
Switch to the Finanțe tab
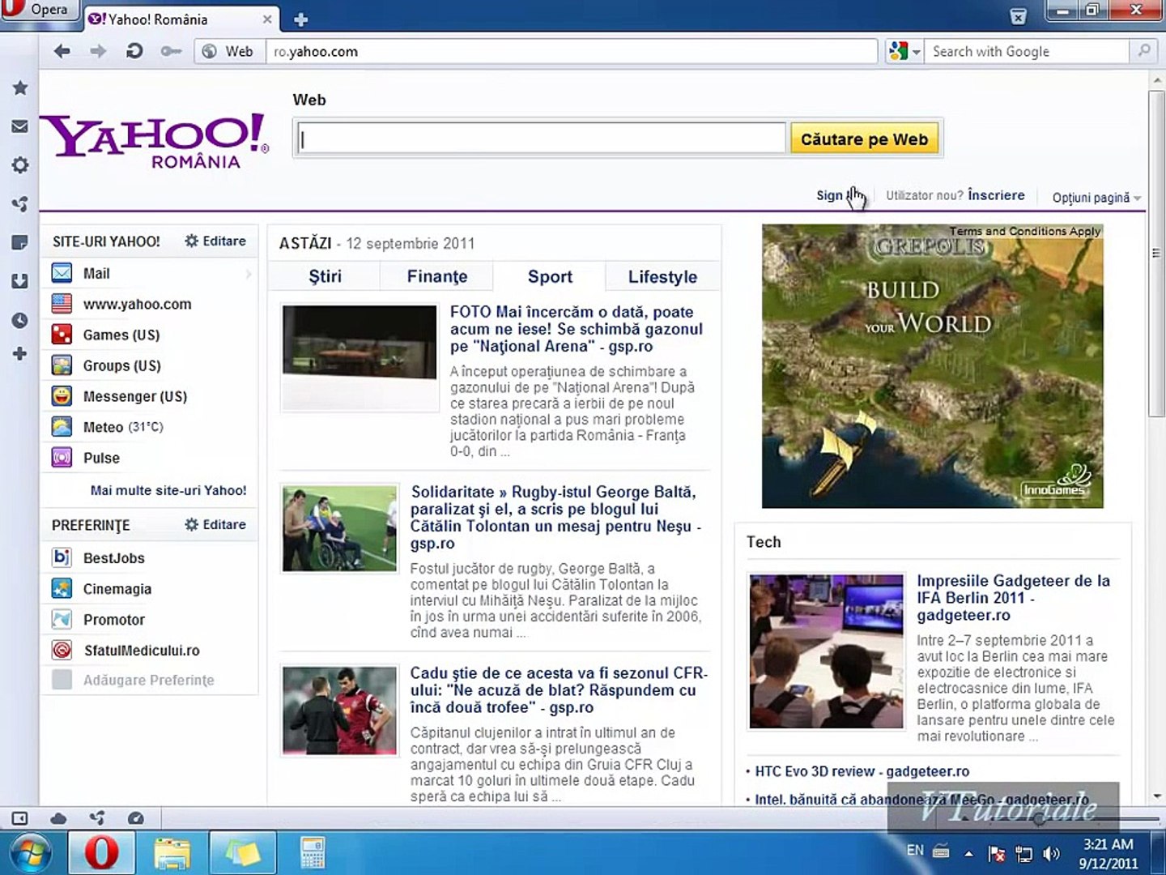click(x=436, y=276)
